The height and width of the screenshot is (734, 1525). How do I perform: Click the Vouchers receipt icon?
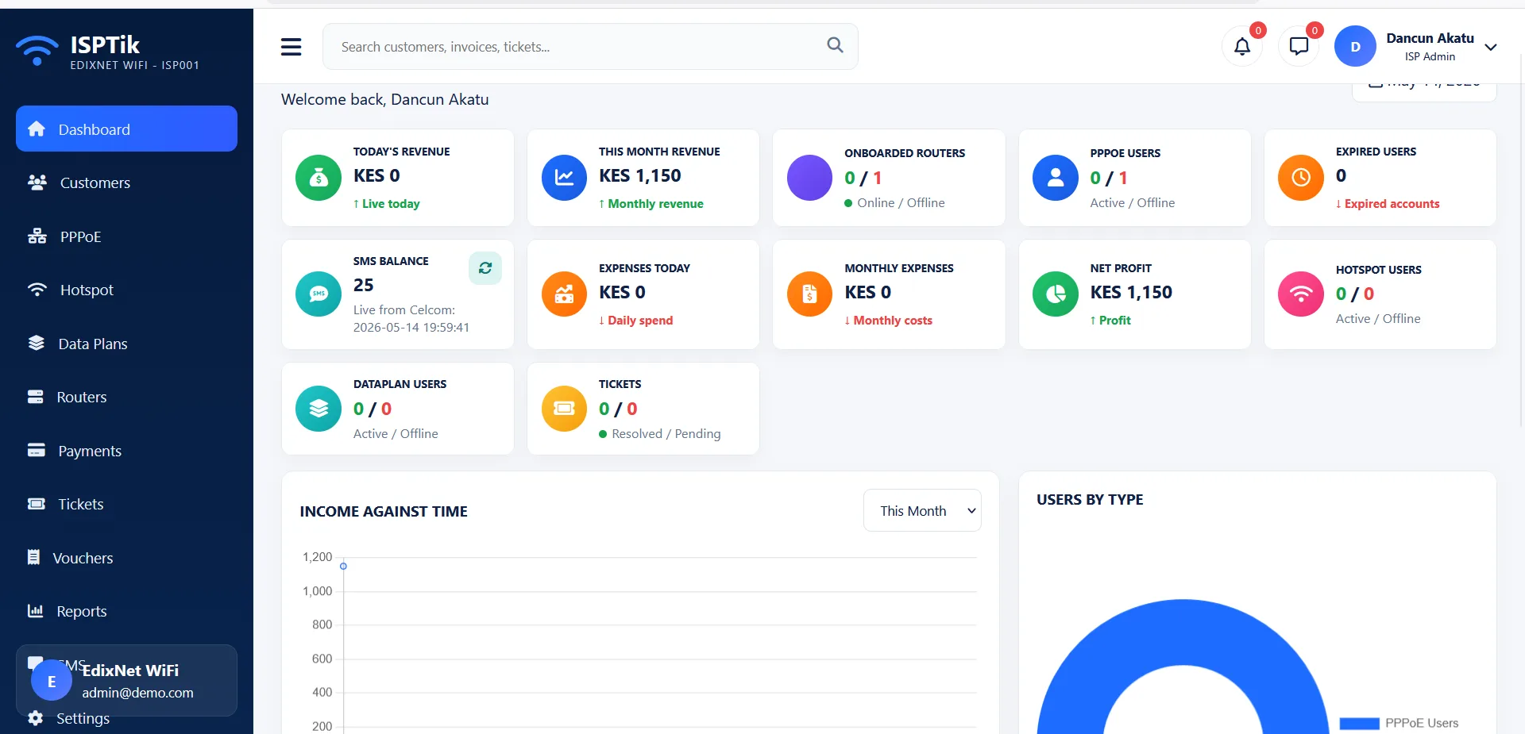[33, 557]
